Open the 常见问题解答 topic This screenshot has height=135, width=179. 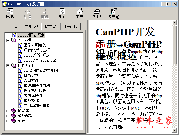coord(35,45)
